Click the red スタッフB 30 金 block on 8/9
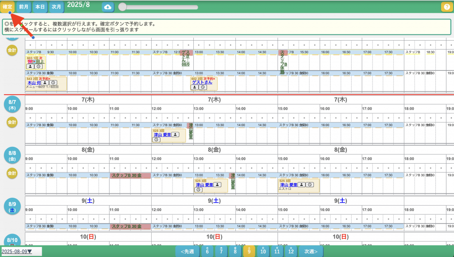454x257 pixels. click(x=130, y=226)
